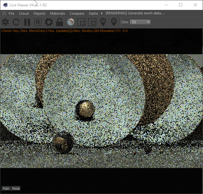The height and width of the screenshot is (194, 203).
Task: Open the Cloud menu
Action: [x=24, y=13]
